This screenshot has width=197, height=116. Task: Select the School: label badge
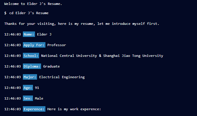pos(31,56)
